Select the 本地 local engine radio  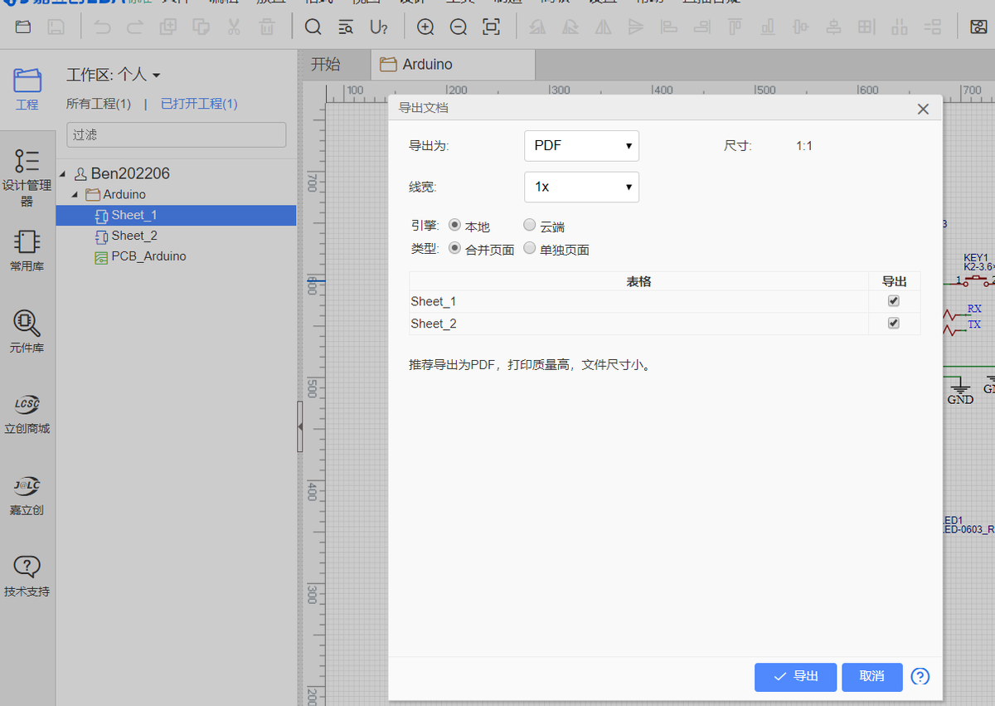(x=454, y=225)
